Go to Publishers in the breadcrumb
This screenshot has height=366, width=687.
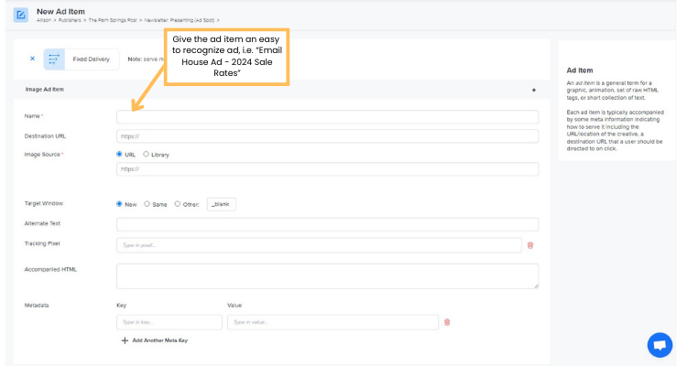coord(70,19)
